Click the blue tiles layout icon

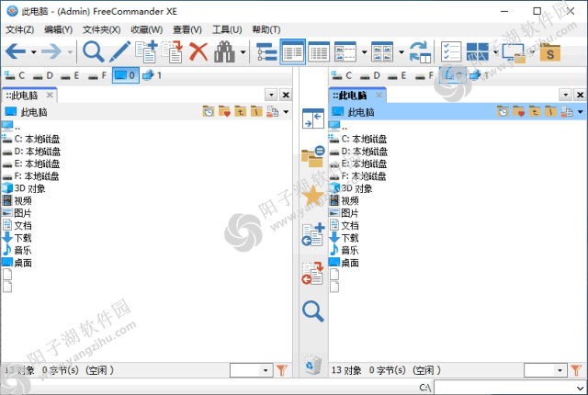(477, 51)
